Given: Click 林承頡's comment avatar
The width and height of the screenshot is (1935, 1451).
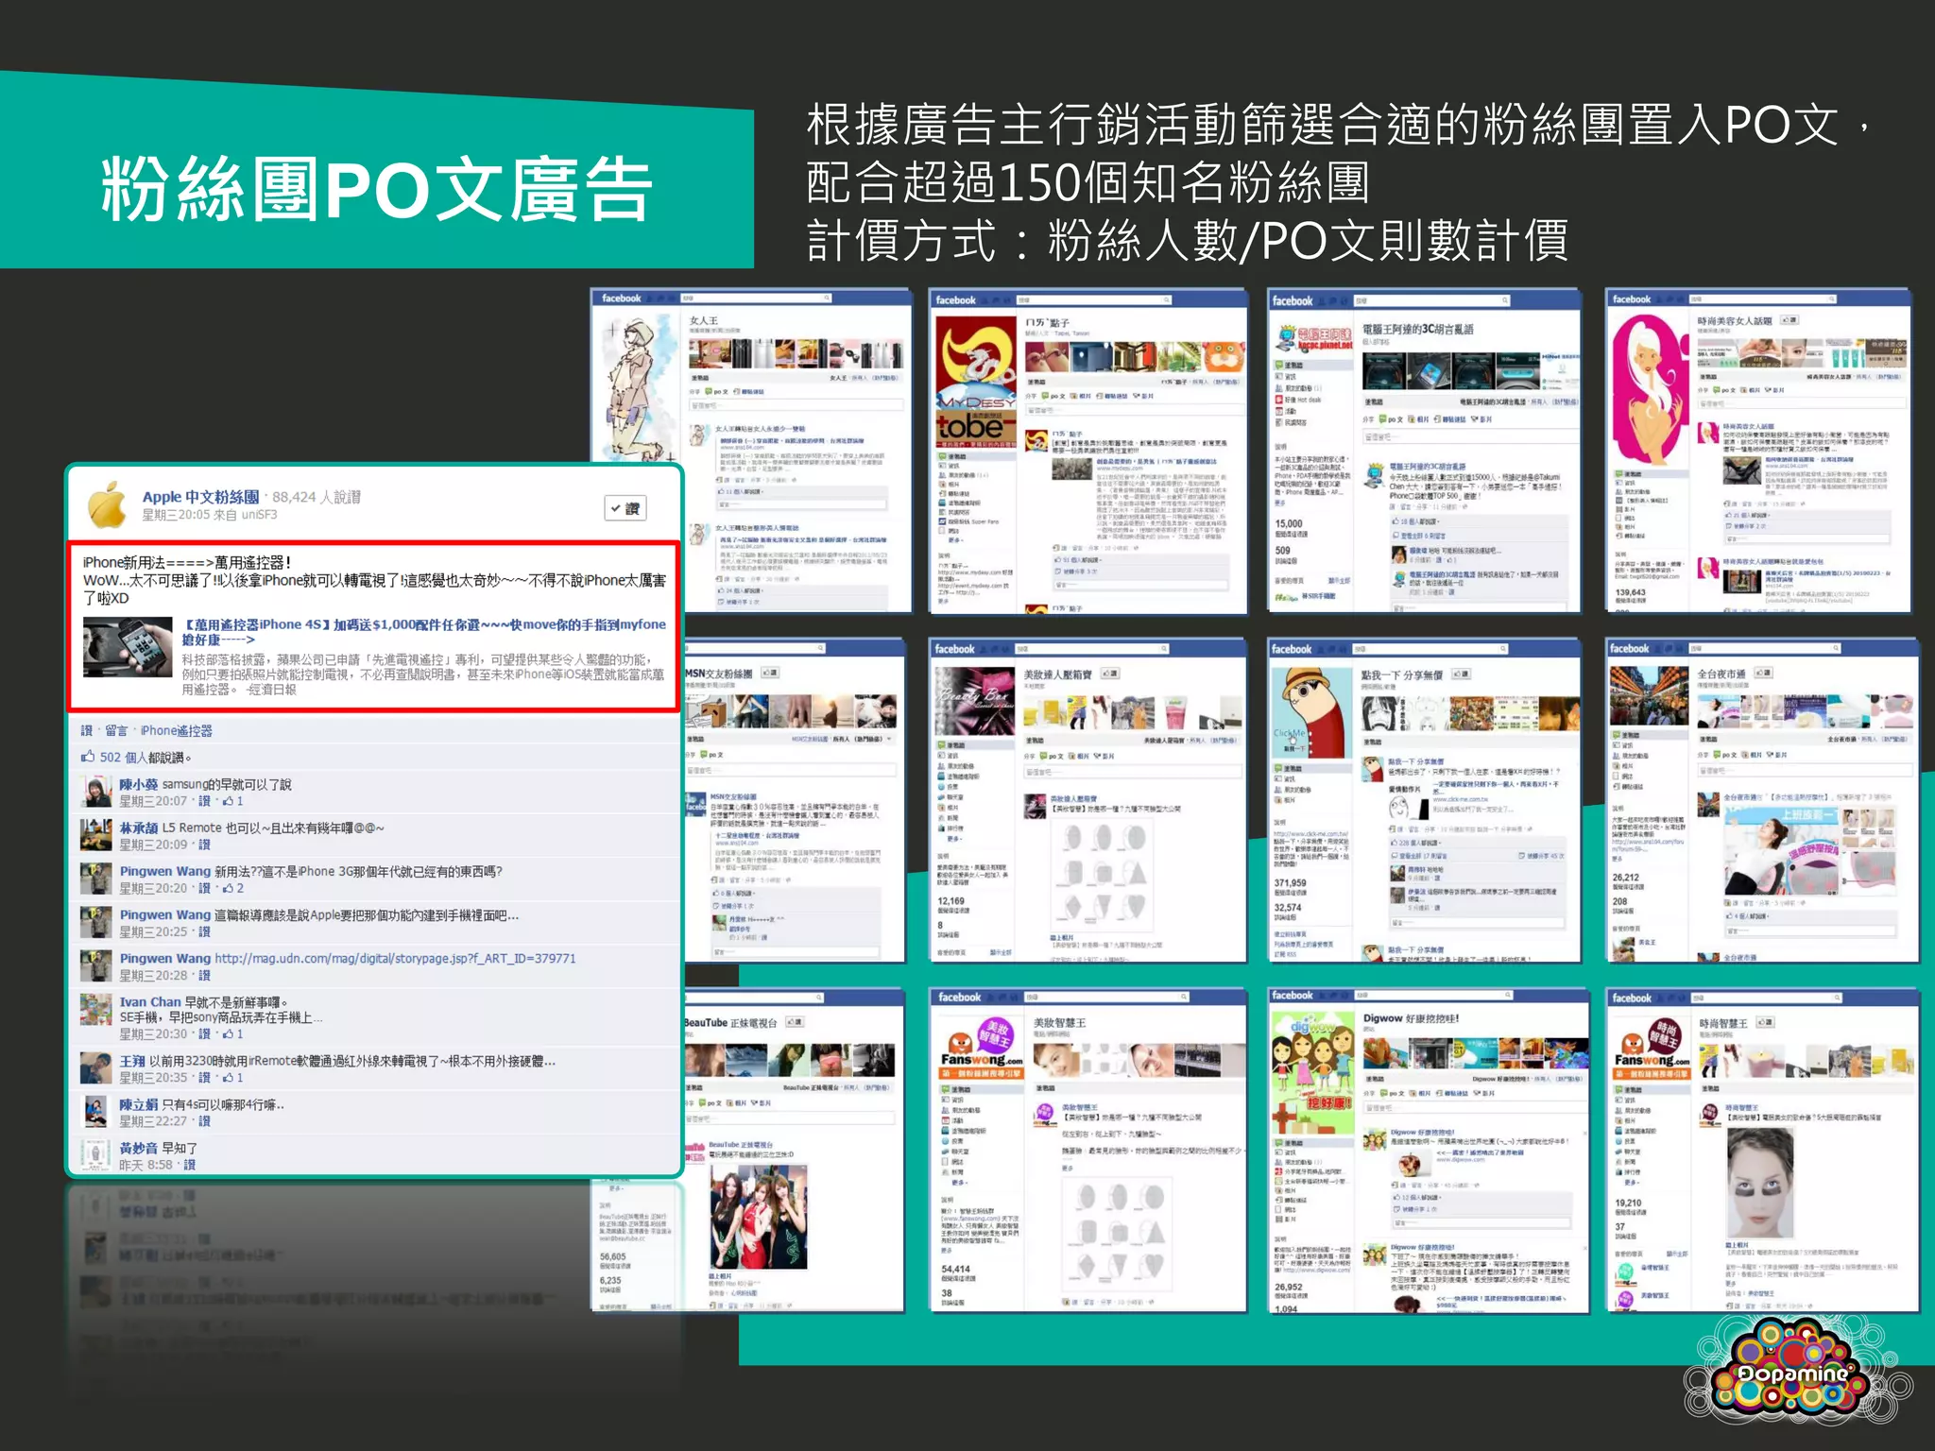Looking at the screenshot, I should coord(96,835).
